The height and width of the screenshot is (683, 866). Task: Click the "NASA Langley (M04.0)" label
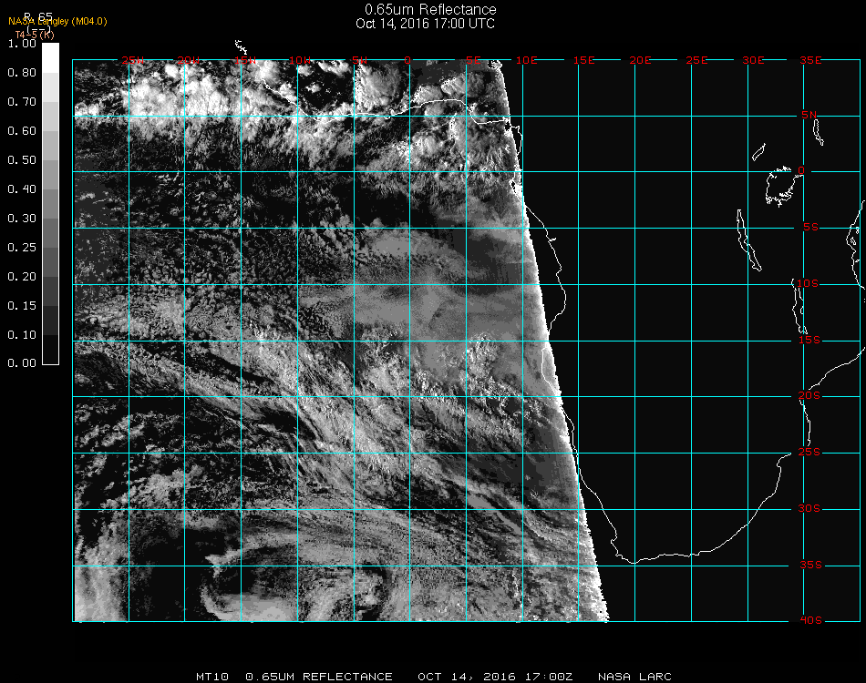(x=57, y=22)
